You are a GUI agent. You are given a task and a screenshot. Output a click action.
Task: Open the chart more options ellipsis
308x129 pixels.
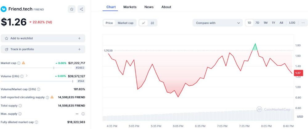(303, 23)
